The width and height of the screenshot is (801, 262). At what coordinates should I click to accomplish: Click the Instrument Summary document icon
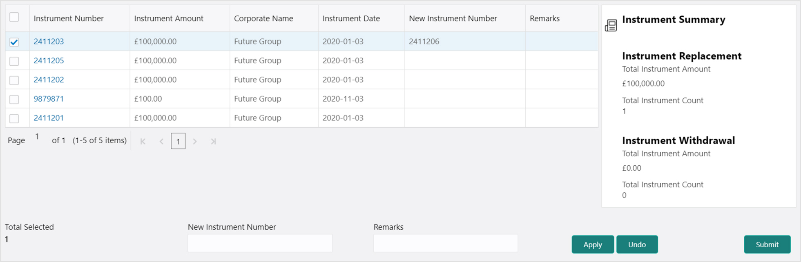pos(611,26)
